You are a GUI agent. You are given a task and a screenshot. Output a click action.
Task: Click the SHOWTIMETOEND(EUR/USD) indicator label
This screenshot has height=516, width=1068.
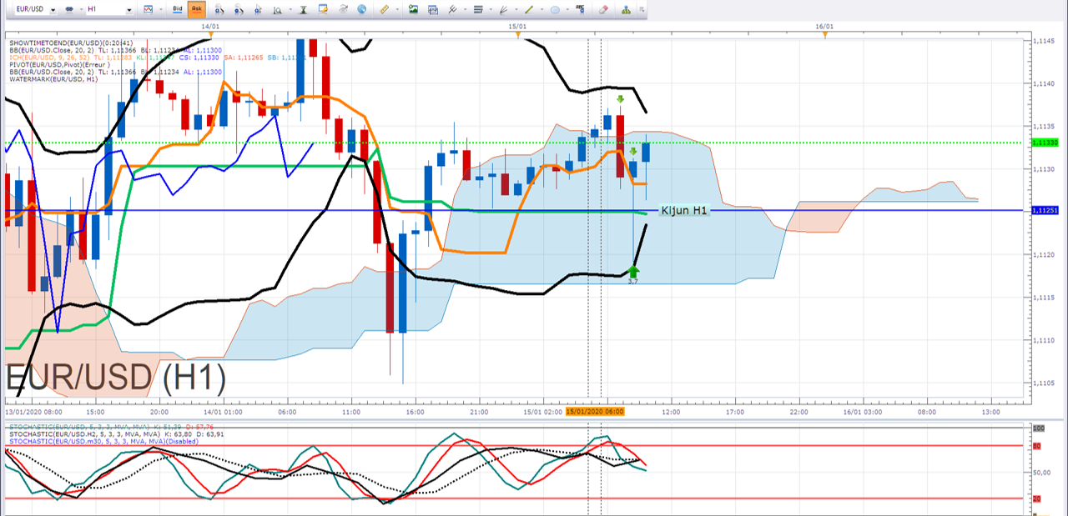tap(71, 43)
